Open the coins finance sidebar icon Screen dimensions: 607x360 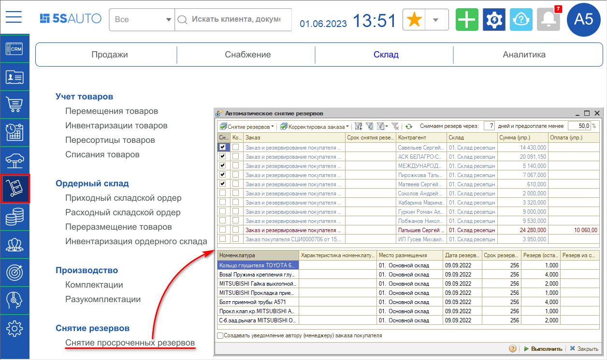(x=14, y=218)
